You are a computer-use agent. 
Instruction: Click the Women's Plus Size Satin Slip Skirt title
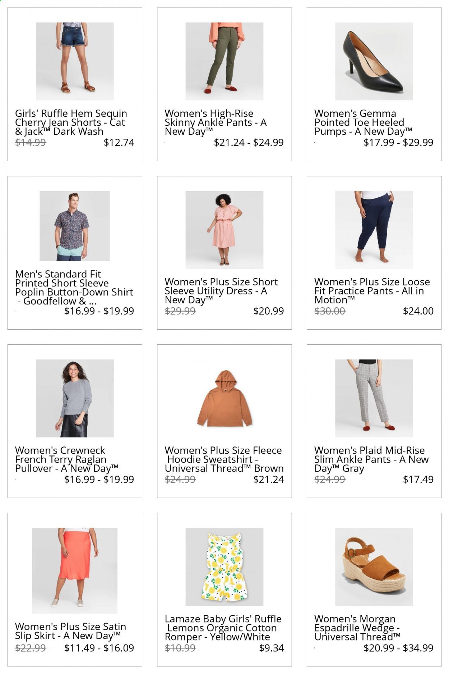click(x=70, y=631)
